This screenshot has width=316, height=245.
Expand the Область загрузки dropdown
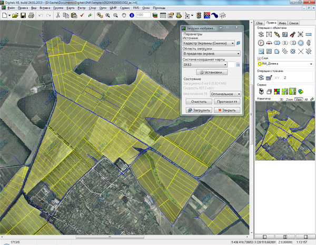click(x=238, y=54)
